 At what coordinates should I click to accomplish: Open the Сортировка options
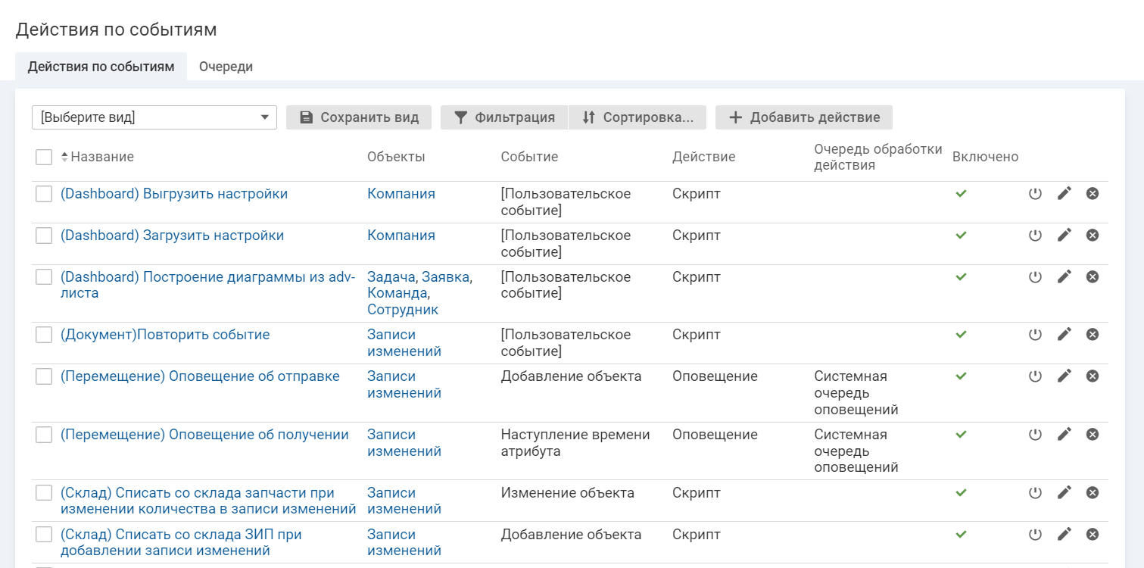coord(637,117)
